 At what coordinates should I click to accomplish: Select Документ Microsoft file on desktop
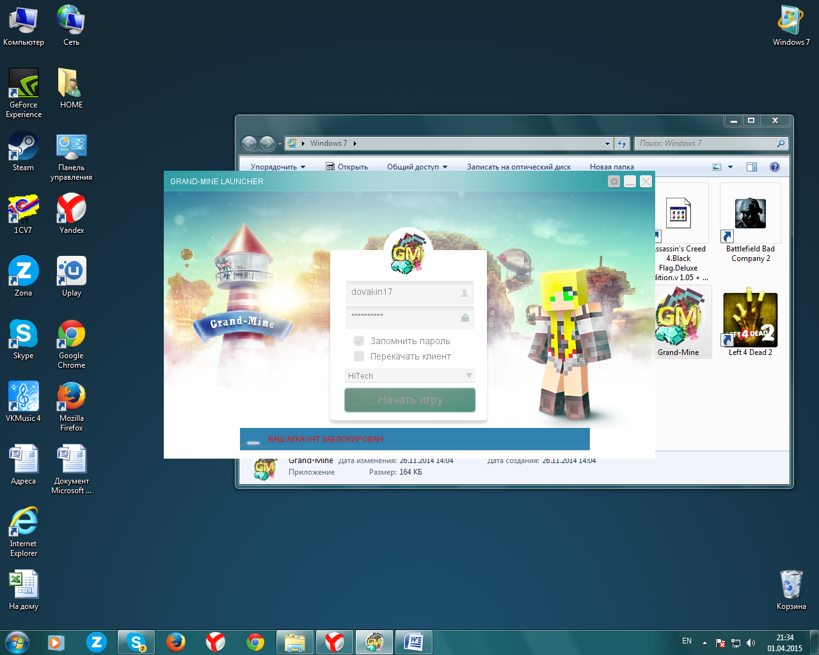71,470
